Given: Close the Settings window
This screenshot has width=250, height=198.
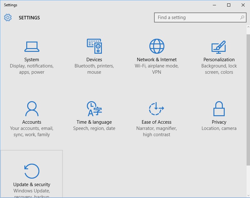Looking at the screenshot, I should click(x=243, y=5).
